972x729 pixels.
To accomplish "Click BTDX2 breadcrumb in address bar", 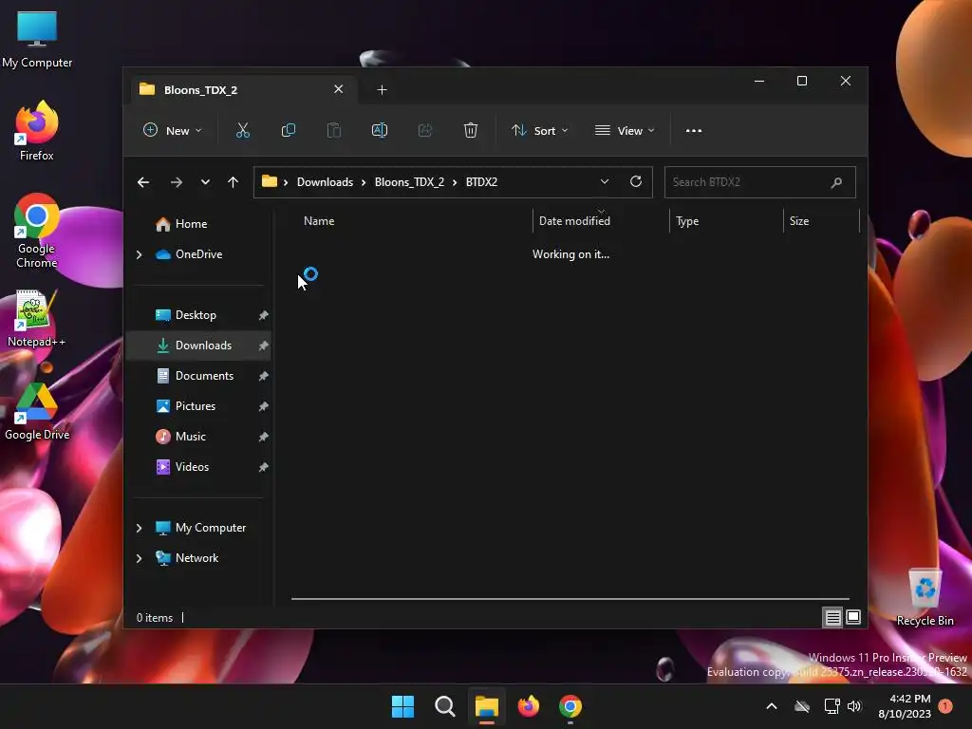I will pyautogui.click(x=481, y=182).
